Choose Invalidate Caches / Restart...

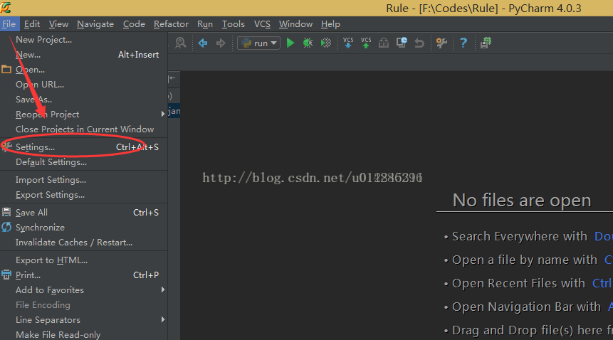[x=84, y=242]
